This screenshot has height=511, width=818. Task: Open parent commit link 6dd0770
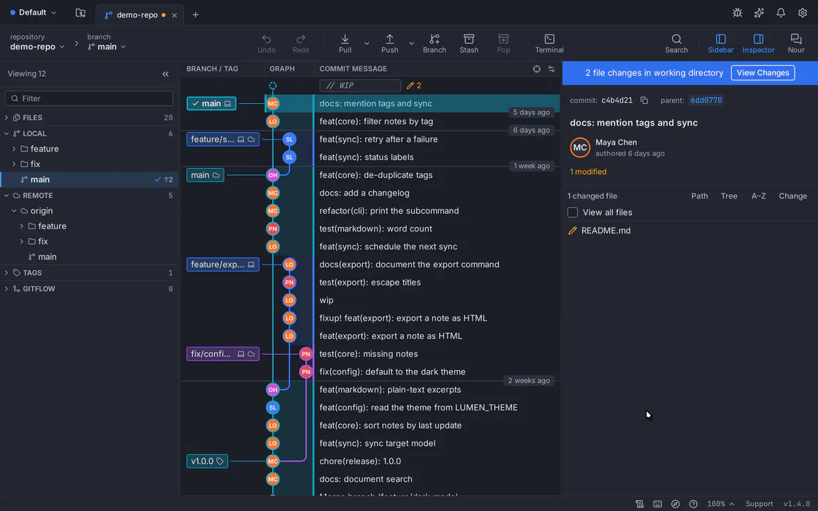click(706, 100)
